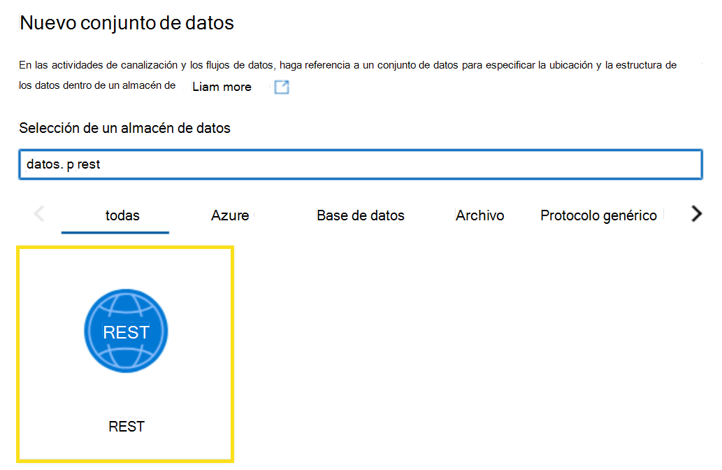
Task: Open the Liam more link
Action: tap(222, 86)
